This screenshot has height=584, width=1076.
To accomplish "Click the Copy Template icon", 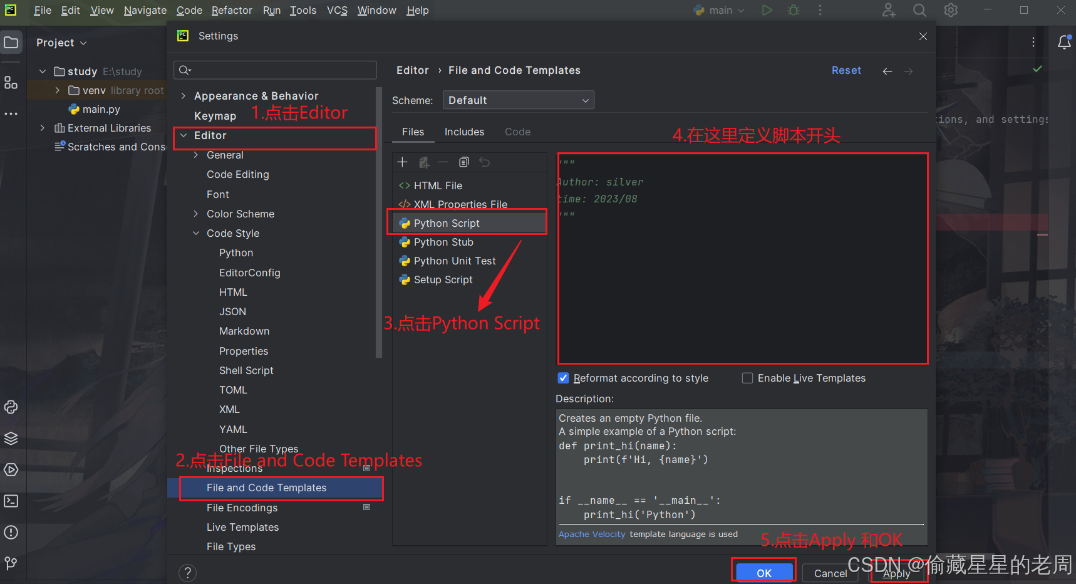I will point(464,162).
